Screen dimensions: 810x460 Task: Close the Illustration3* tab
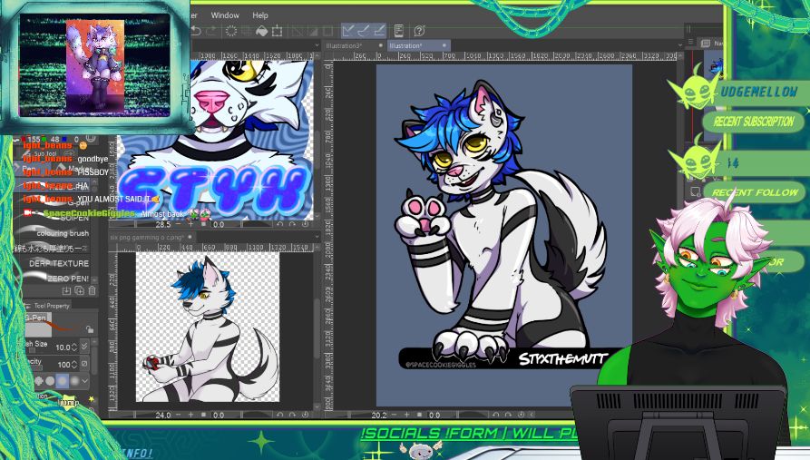(x=381, y=45)
